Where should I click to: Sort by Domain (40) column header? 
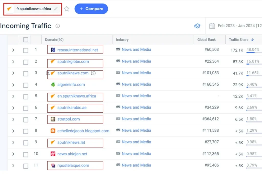pyautogui.click(x=54, y=39)
